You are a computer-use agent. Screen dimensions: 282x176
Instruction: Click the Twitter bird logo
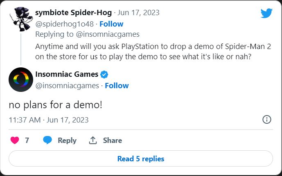tap(266, 13)
